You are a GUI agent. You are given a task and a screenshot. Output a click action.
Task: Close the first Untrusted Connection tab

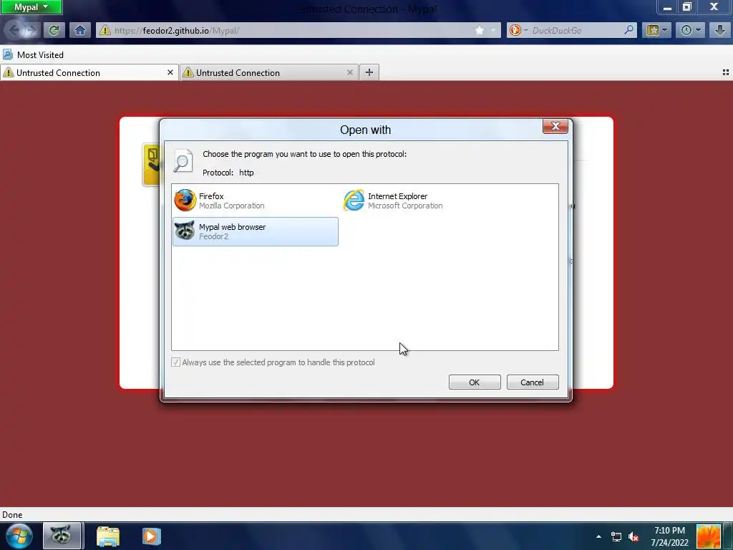point(170,72)
